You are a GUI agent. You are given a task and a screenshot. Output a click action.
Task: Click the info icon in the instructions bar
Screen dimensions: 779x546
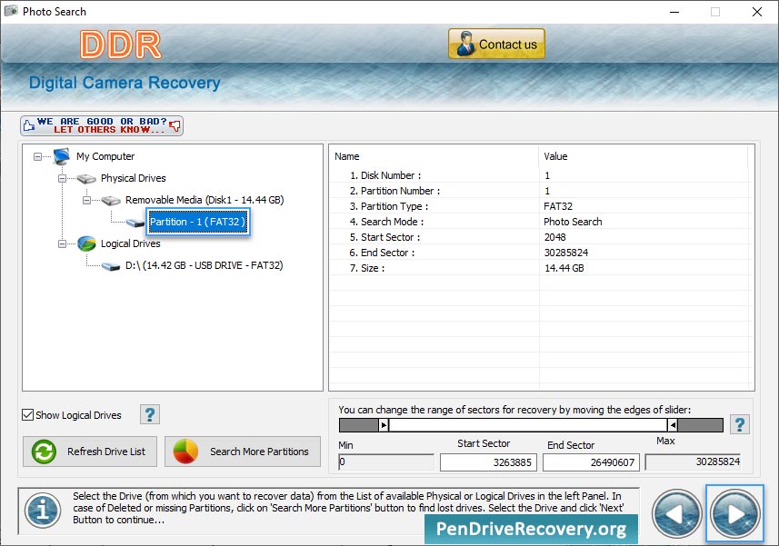[x=44, y=511]
